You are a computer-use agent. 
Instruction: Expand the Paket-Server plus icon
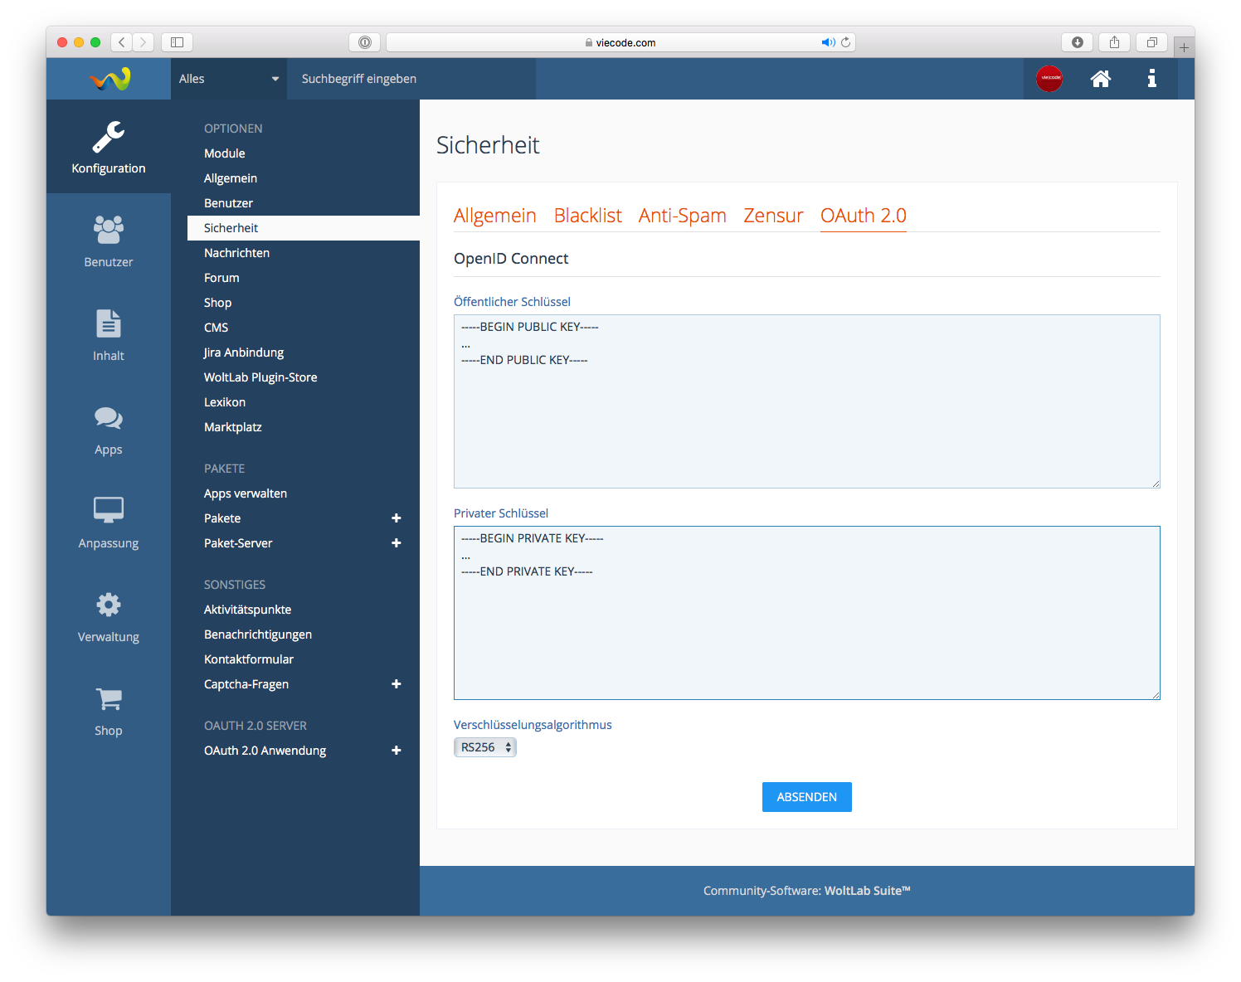(397, 543)
